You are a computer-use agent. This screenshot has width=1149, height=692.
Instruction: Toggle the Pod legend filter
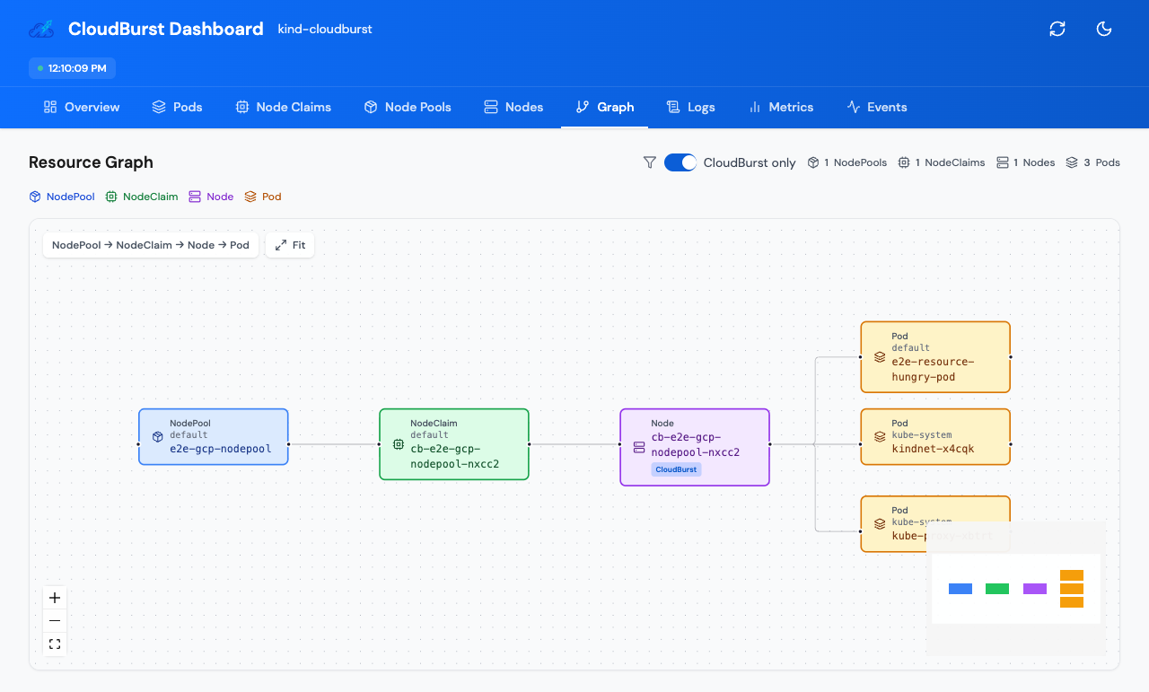point(262,197)
